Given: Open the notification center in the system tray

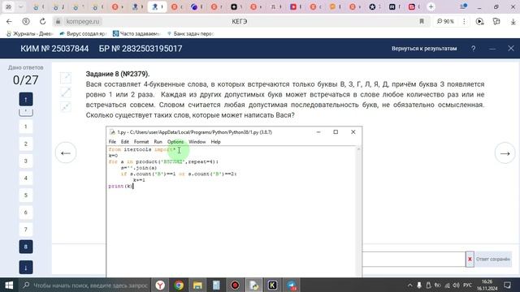Looking at the screenshot, I should (x=507, y=285).
